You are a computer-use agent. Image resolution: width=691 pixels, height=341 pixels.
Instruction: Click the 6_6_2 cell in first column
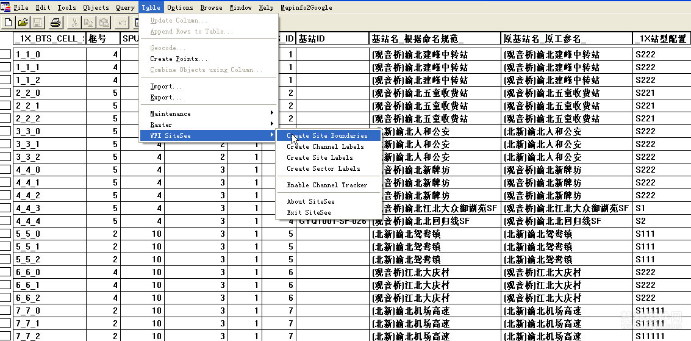pos(49,298)
